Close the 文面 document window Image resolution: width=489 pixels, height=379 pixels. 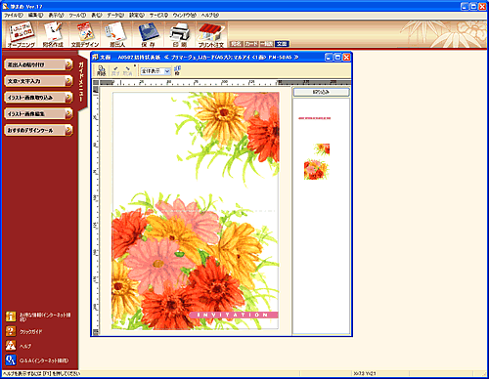[x=346, y=58]
